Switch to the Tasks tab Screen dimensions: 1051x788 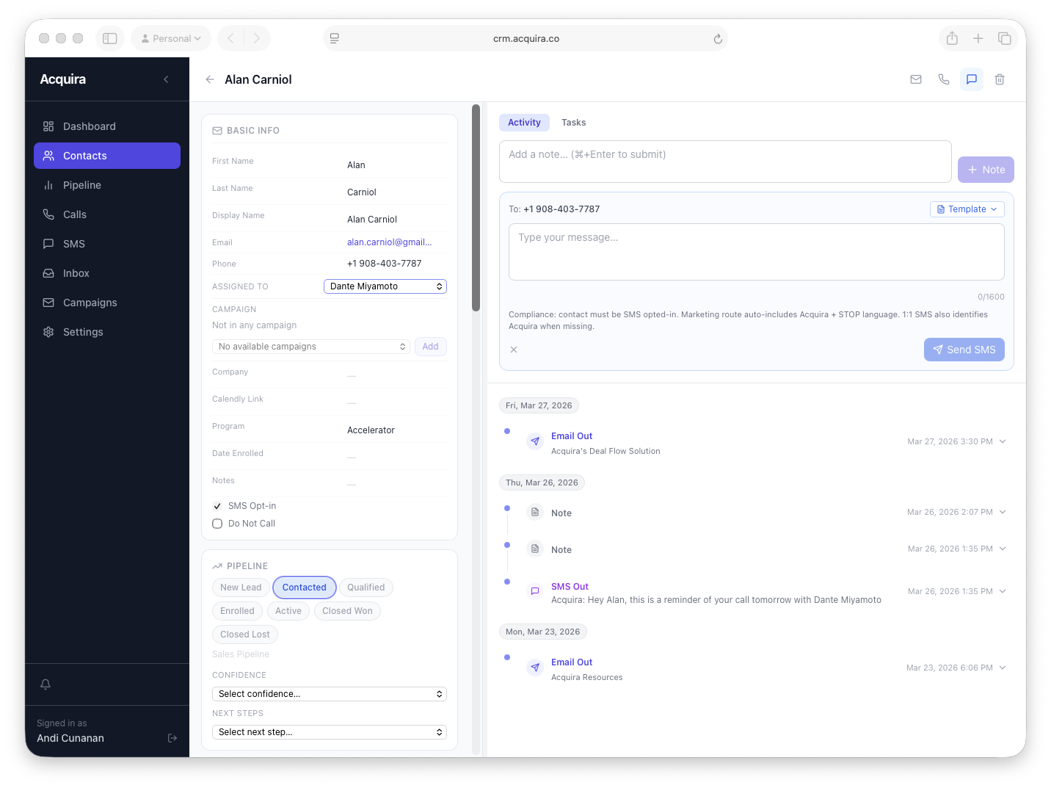573,122
